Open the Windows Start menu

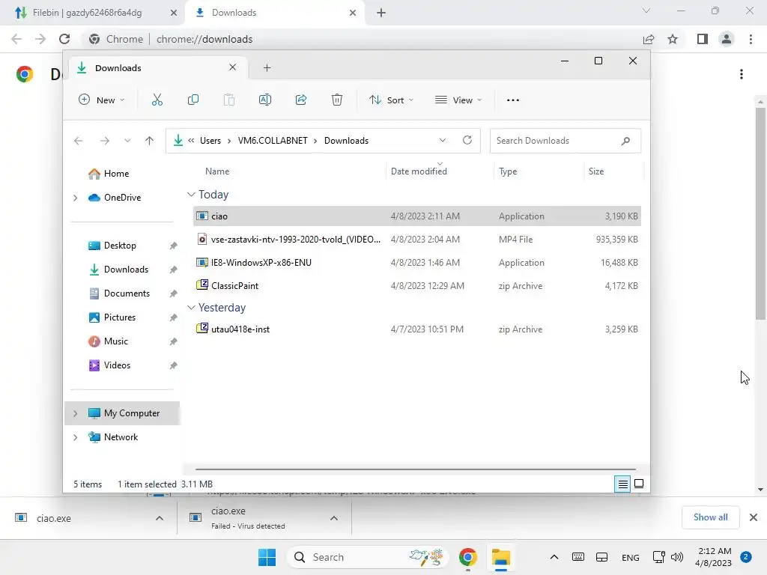(267, 557)
